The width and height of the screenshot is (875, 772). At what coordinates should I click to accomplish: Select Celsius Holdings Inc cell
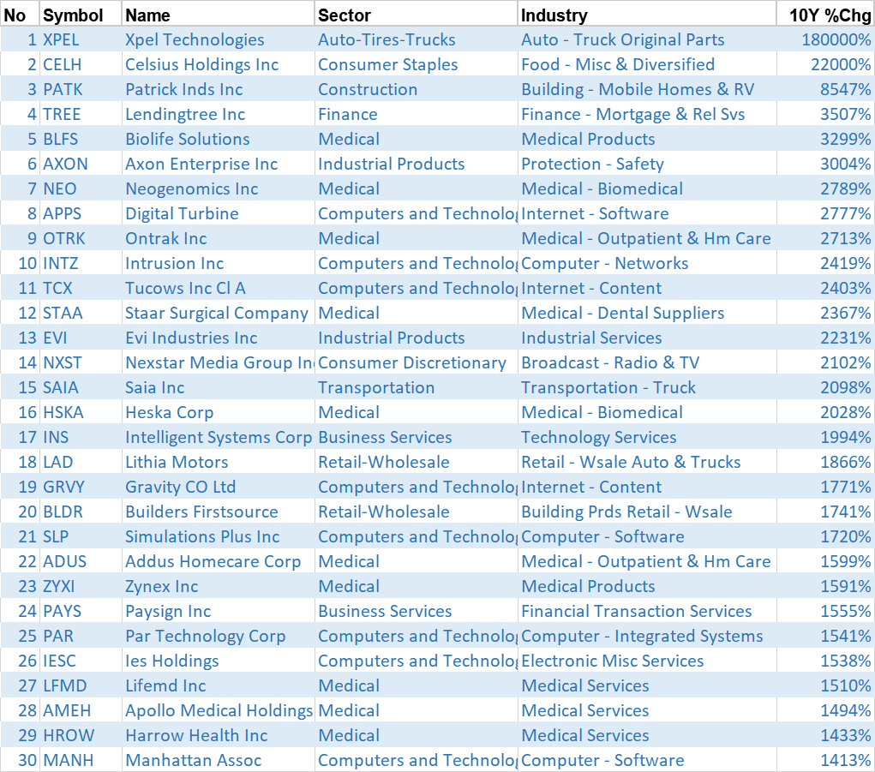218,65
